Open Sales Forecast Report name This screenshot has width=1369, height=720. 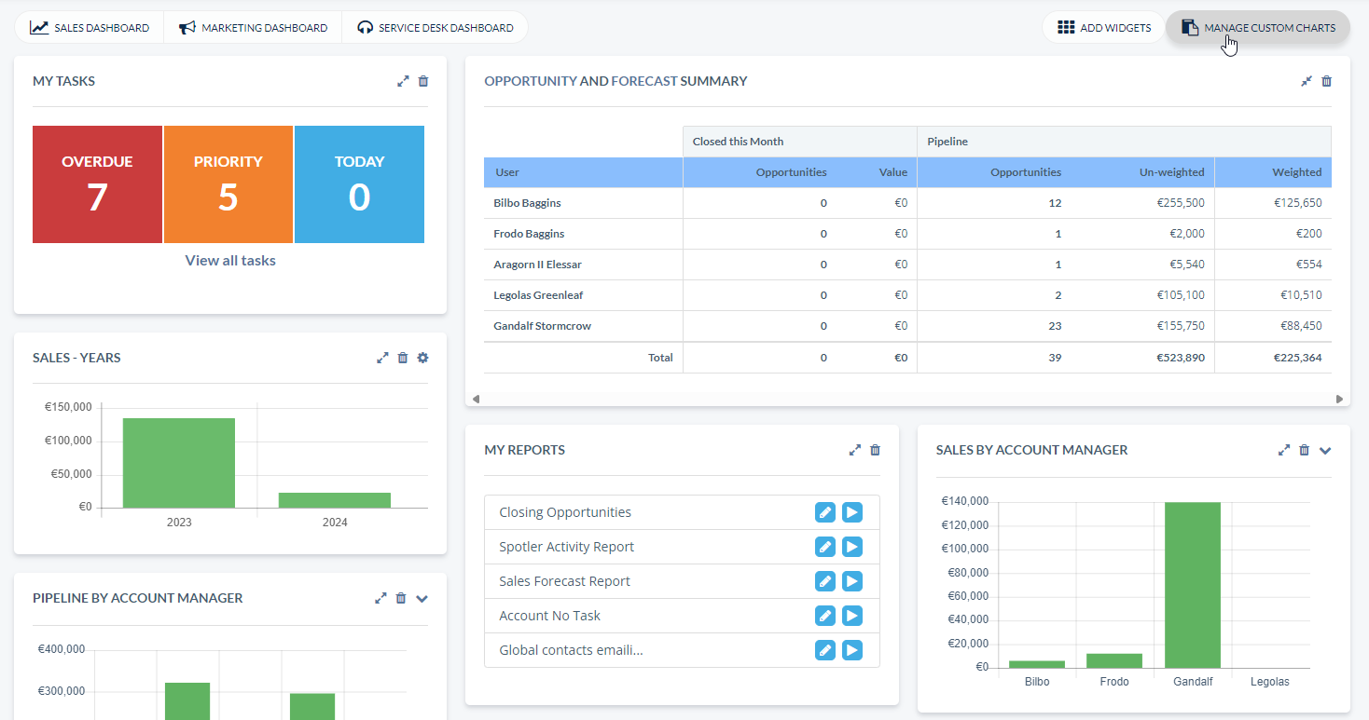(565, 581)
